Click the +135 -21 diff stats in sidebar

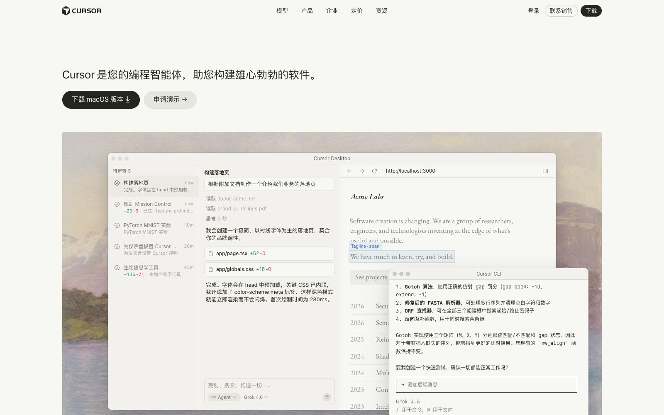click(134, 274)
